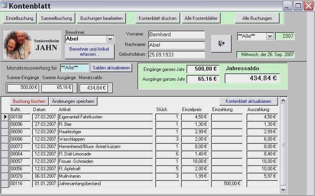Click the Eingänge ganzes Jahr value field
315x196 pixels.
tap(203, 69)
